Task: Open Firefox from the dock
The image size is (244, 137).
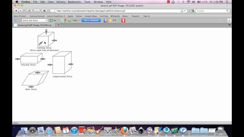Action: tap(125, 131)
